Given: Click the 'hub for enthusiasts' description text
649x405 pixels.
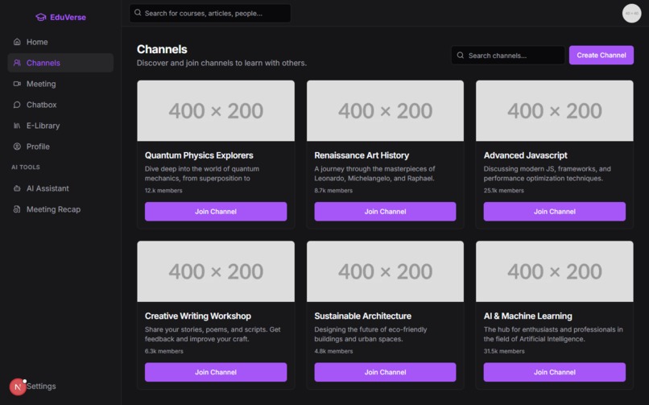Looking at the screenshot, I should point(553,334).
